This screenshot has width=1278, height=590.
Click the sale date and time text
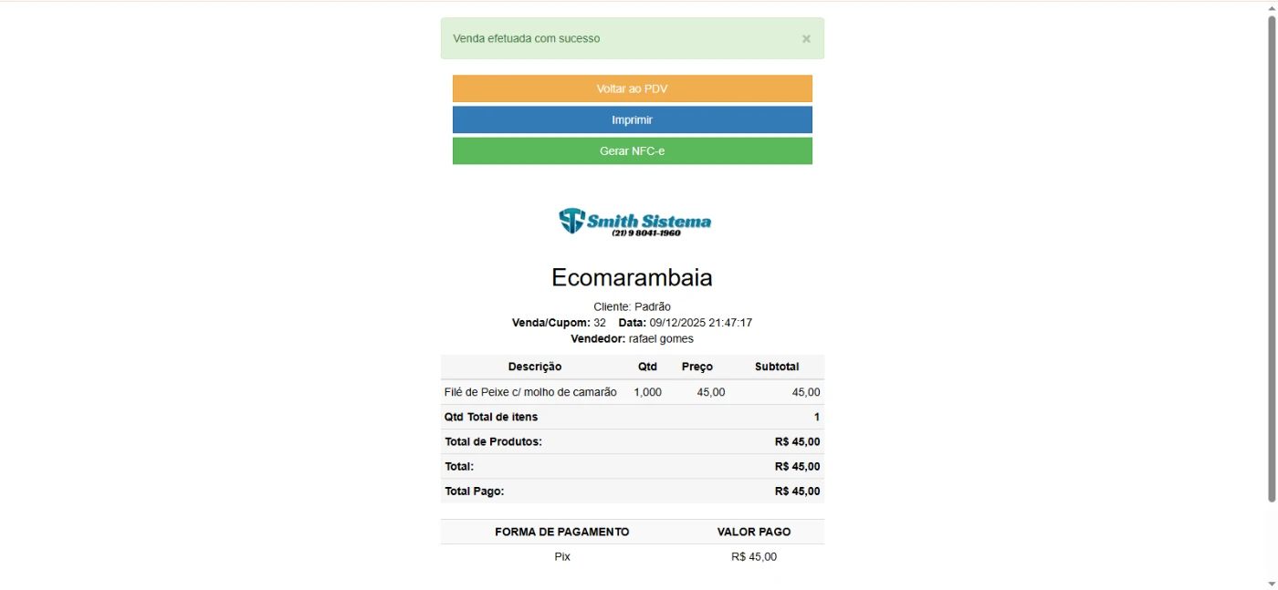[x=700, y=323]
